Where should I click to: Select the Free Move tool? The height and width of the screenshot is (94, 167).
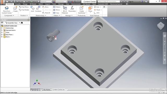(24, 7)
